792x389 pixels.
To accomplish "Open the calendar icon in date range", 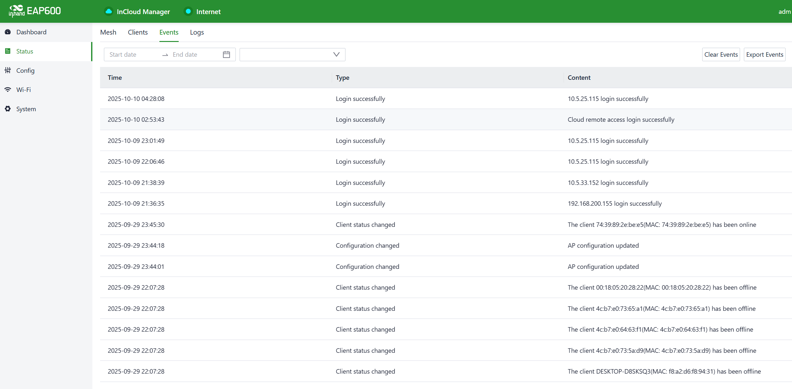I will coord(226,54).
